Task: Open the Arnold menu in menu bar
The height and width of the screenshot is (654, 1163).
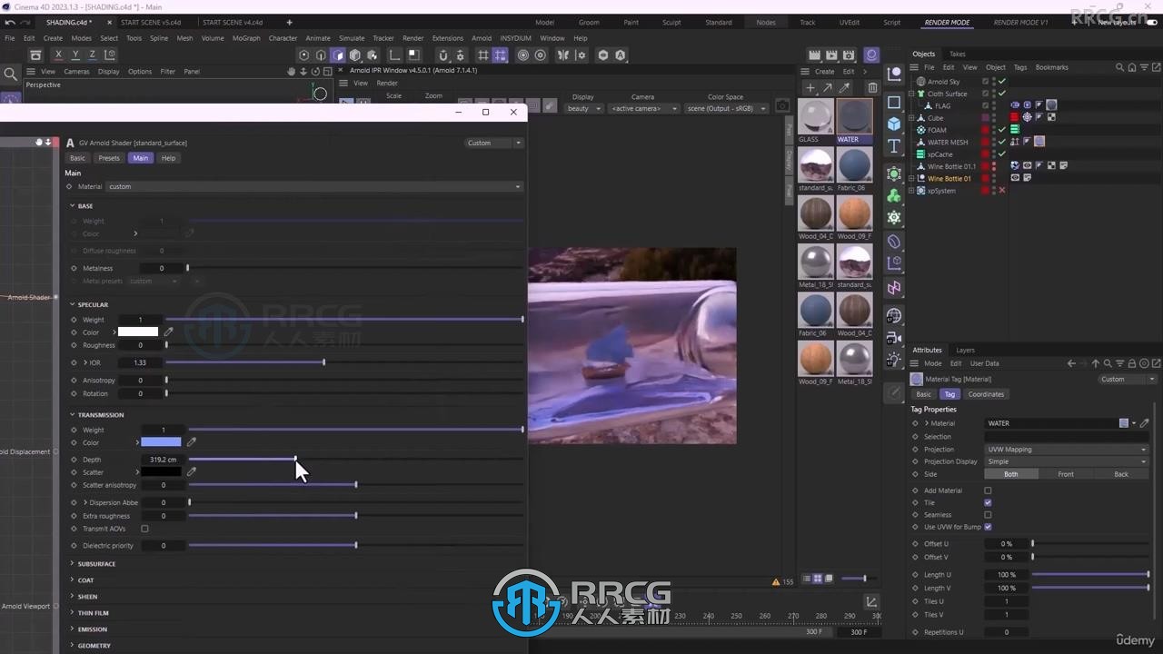Action: coord(482,38)
